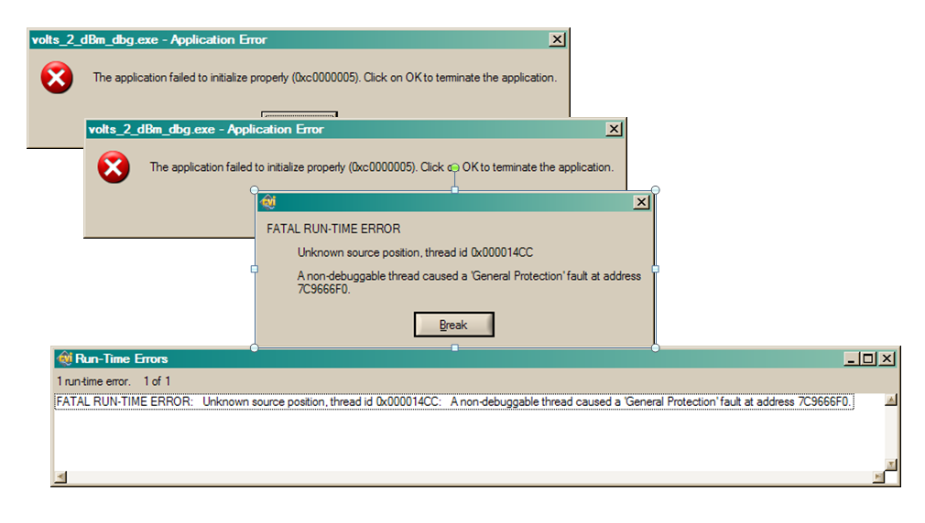Close the Run-Time Errors window

pyautogui.click(x=887, y=358)
